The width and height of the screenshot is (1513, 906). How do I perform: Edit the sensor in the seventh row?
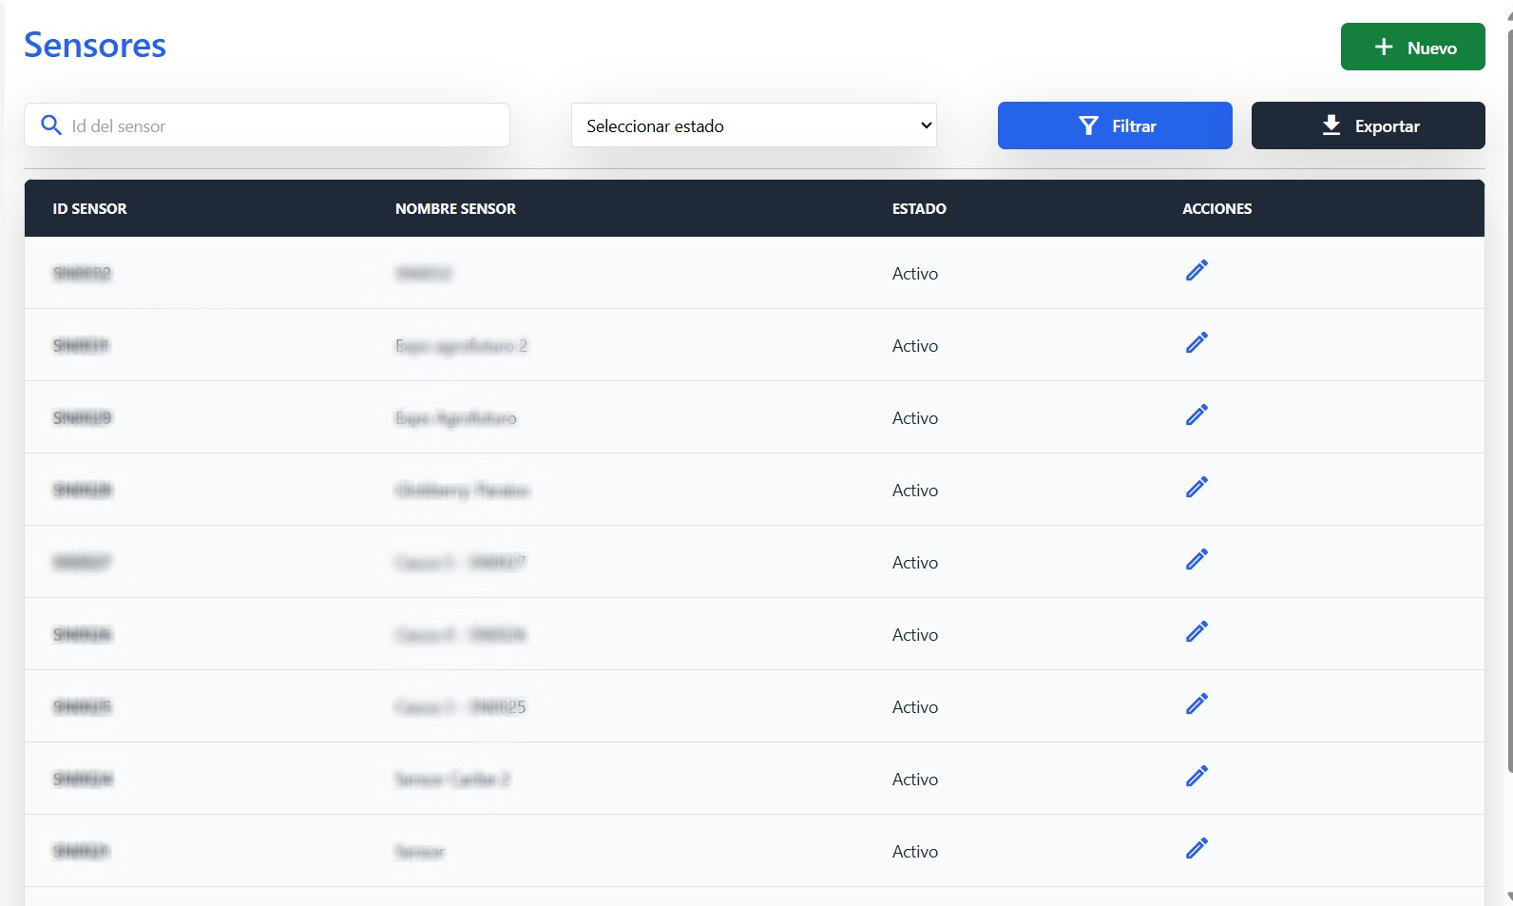click(x=1197, y=704)
